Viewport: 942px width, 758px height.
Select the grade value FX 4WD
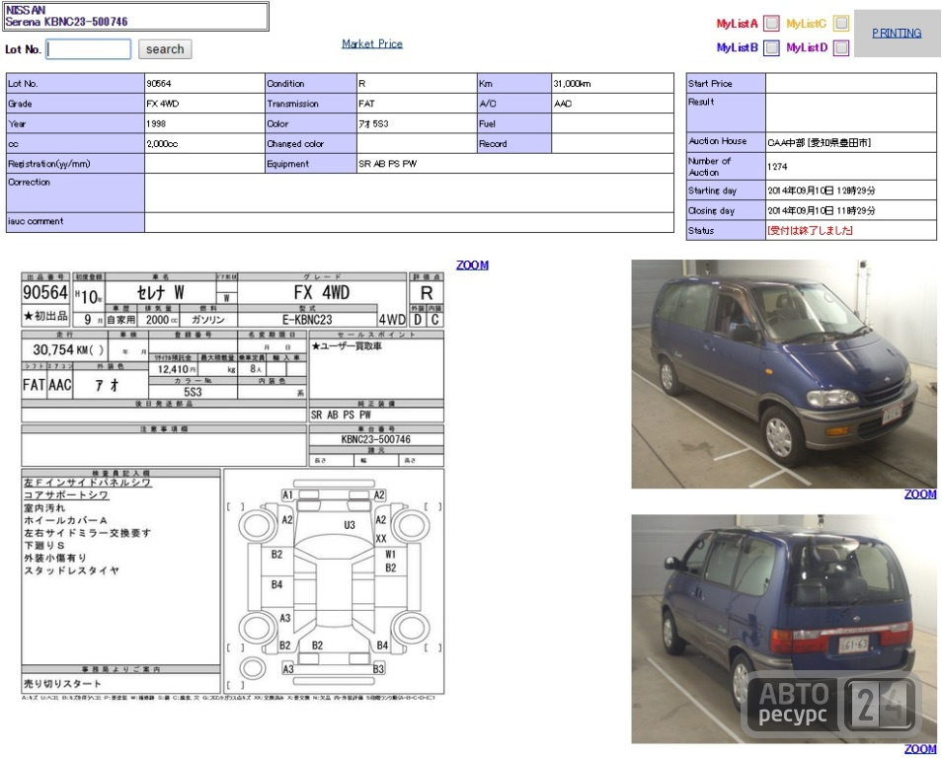[x=162, y=104]
